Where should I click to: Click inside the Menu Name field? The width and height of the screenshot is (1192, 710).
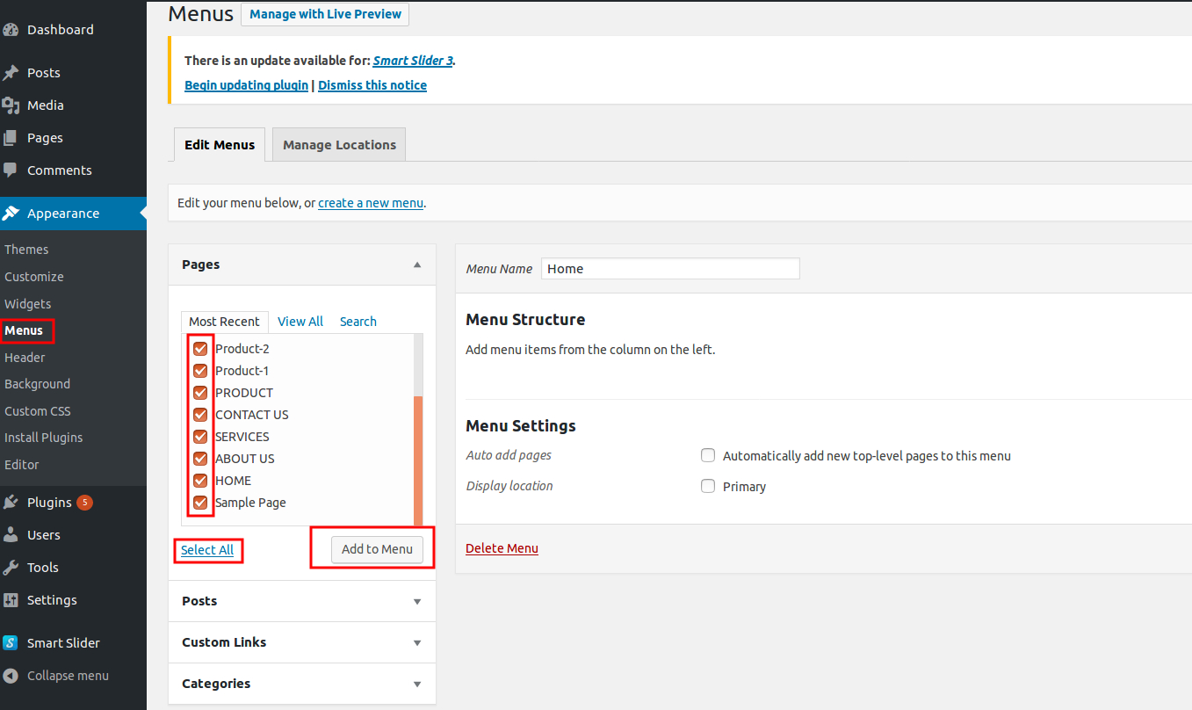click(x=669, y=268)
